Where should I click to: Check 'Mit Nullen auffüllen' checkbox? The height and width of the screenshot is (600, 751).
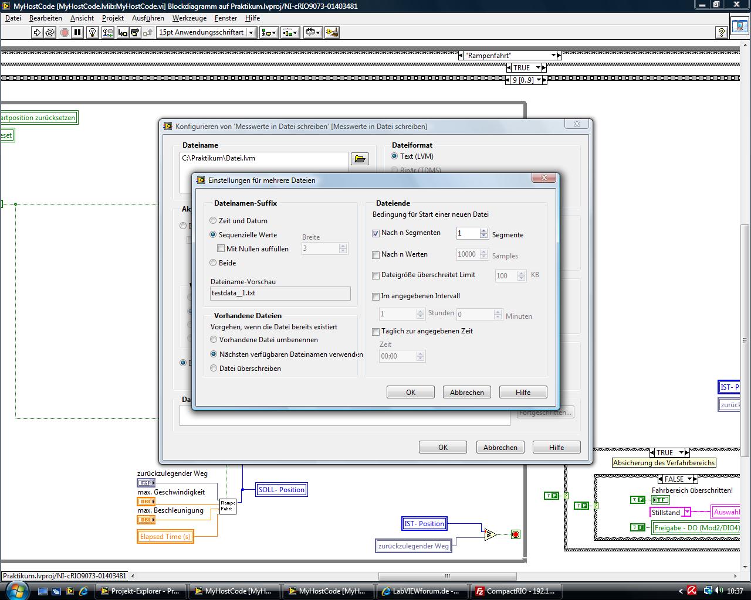[x=221, y=248]
